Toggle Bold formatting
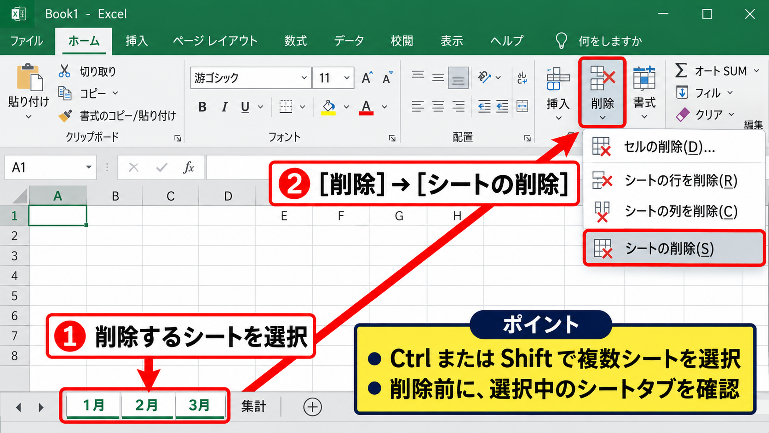The height and width of the screenshot is (433, 769). pos(202,107)
